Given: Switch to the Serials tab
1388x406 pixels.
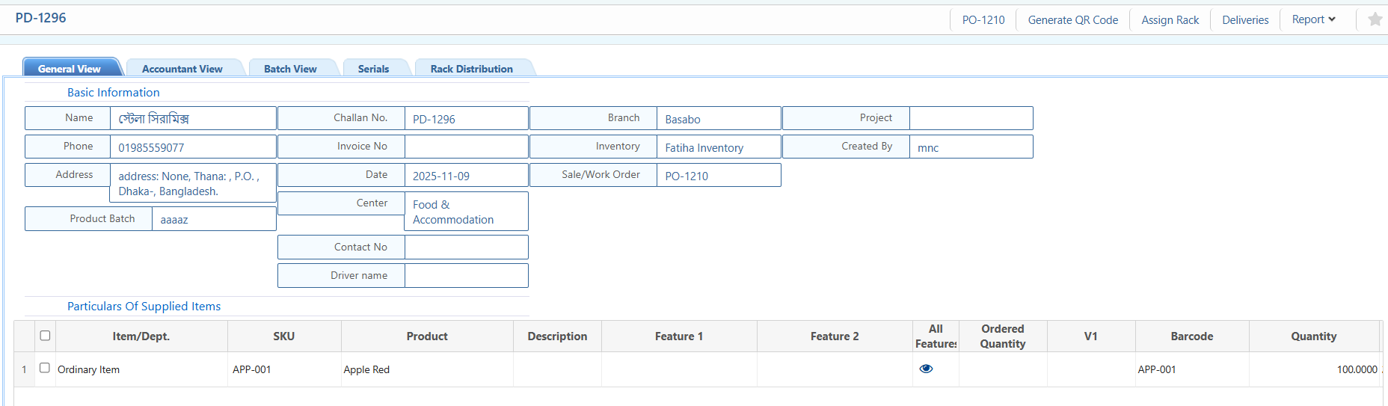Looking at the screenshot, I should [x=373, y=68].
